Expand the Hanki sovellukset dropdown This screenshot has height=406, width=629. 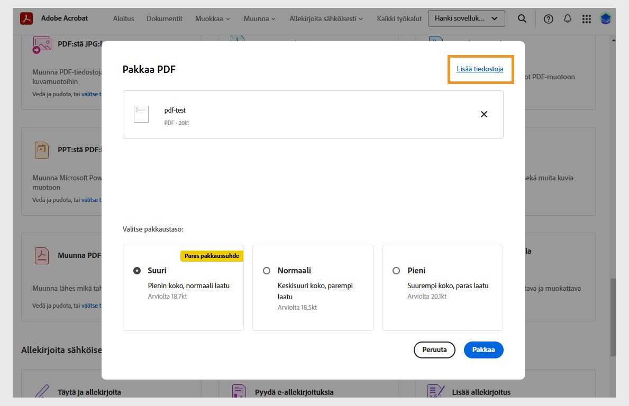click(466, 19)
